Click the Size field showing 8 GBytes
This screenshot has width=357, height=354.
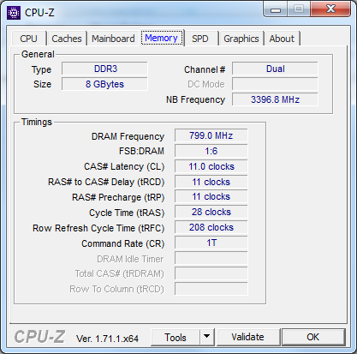click(104, 84)
